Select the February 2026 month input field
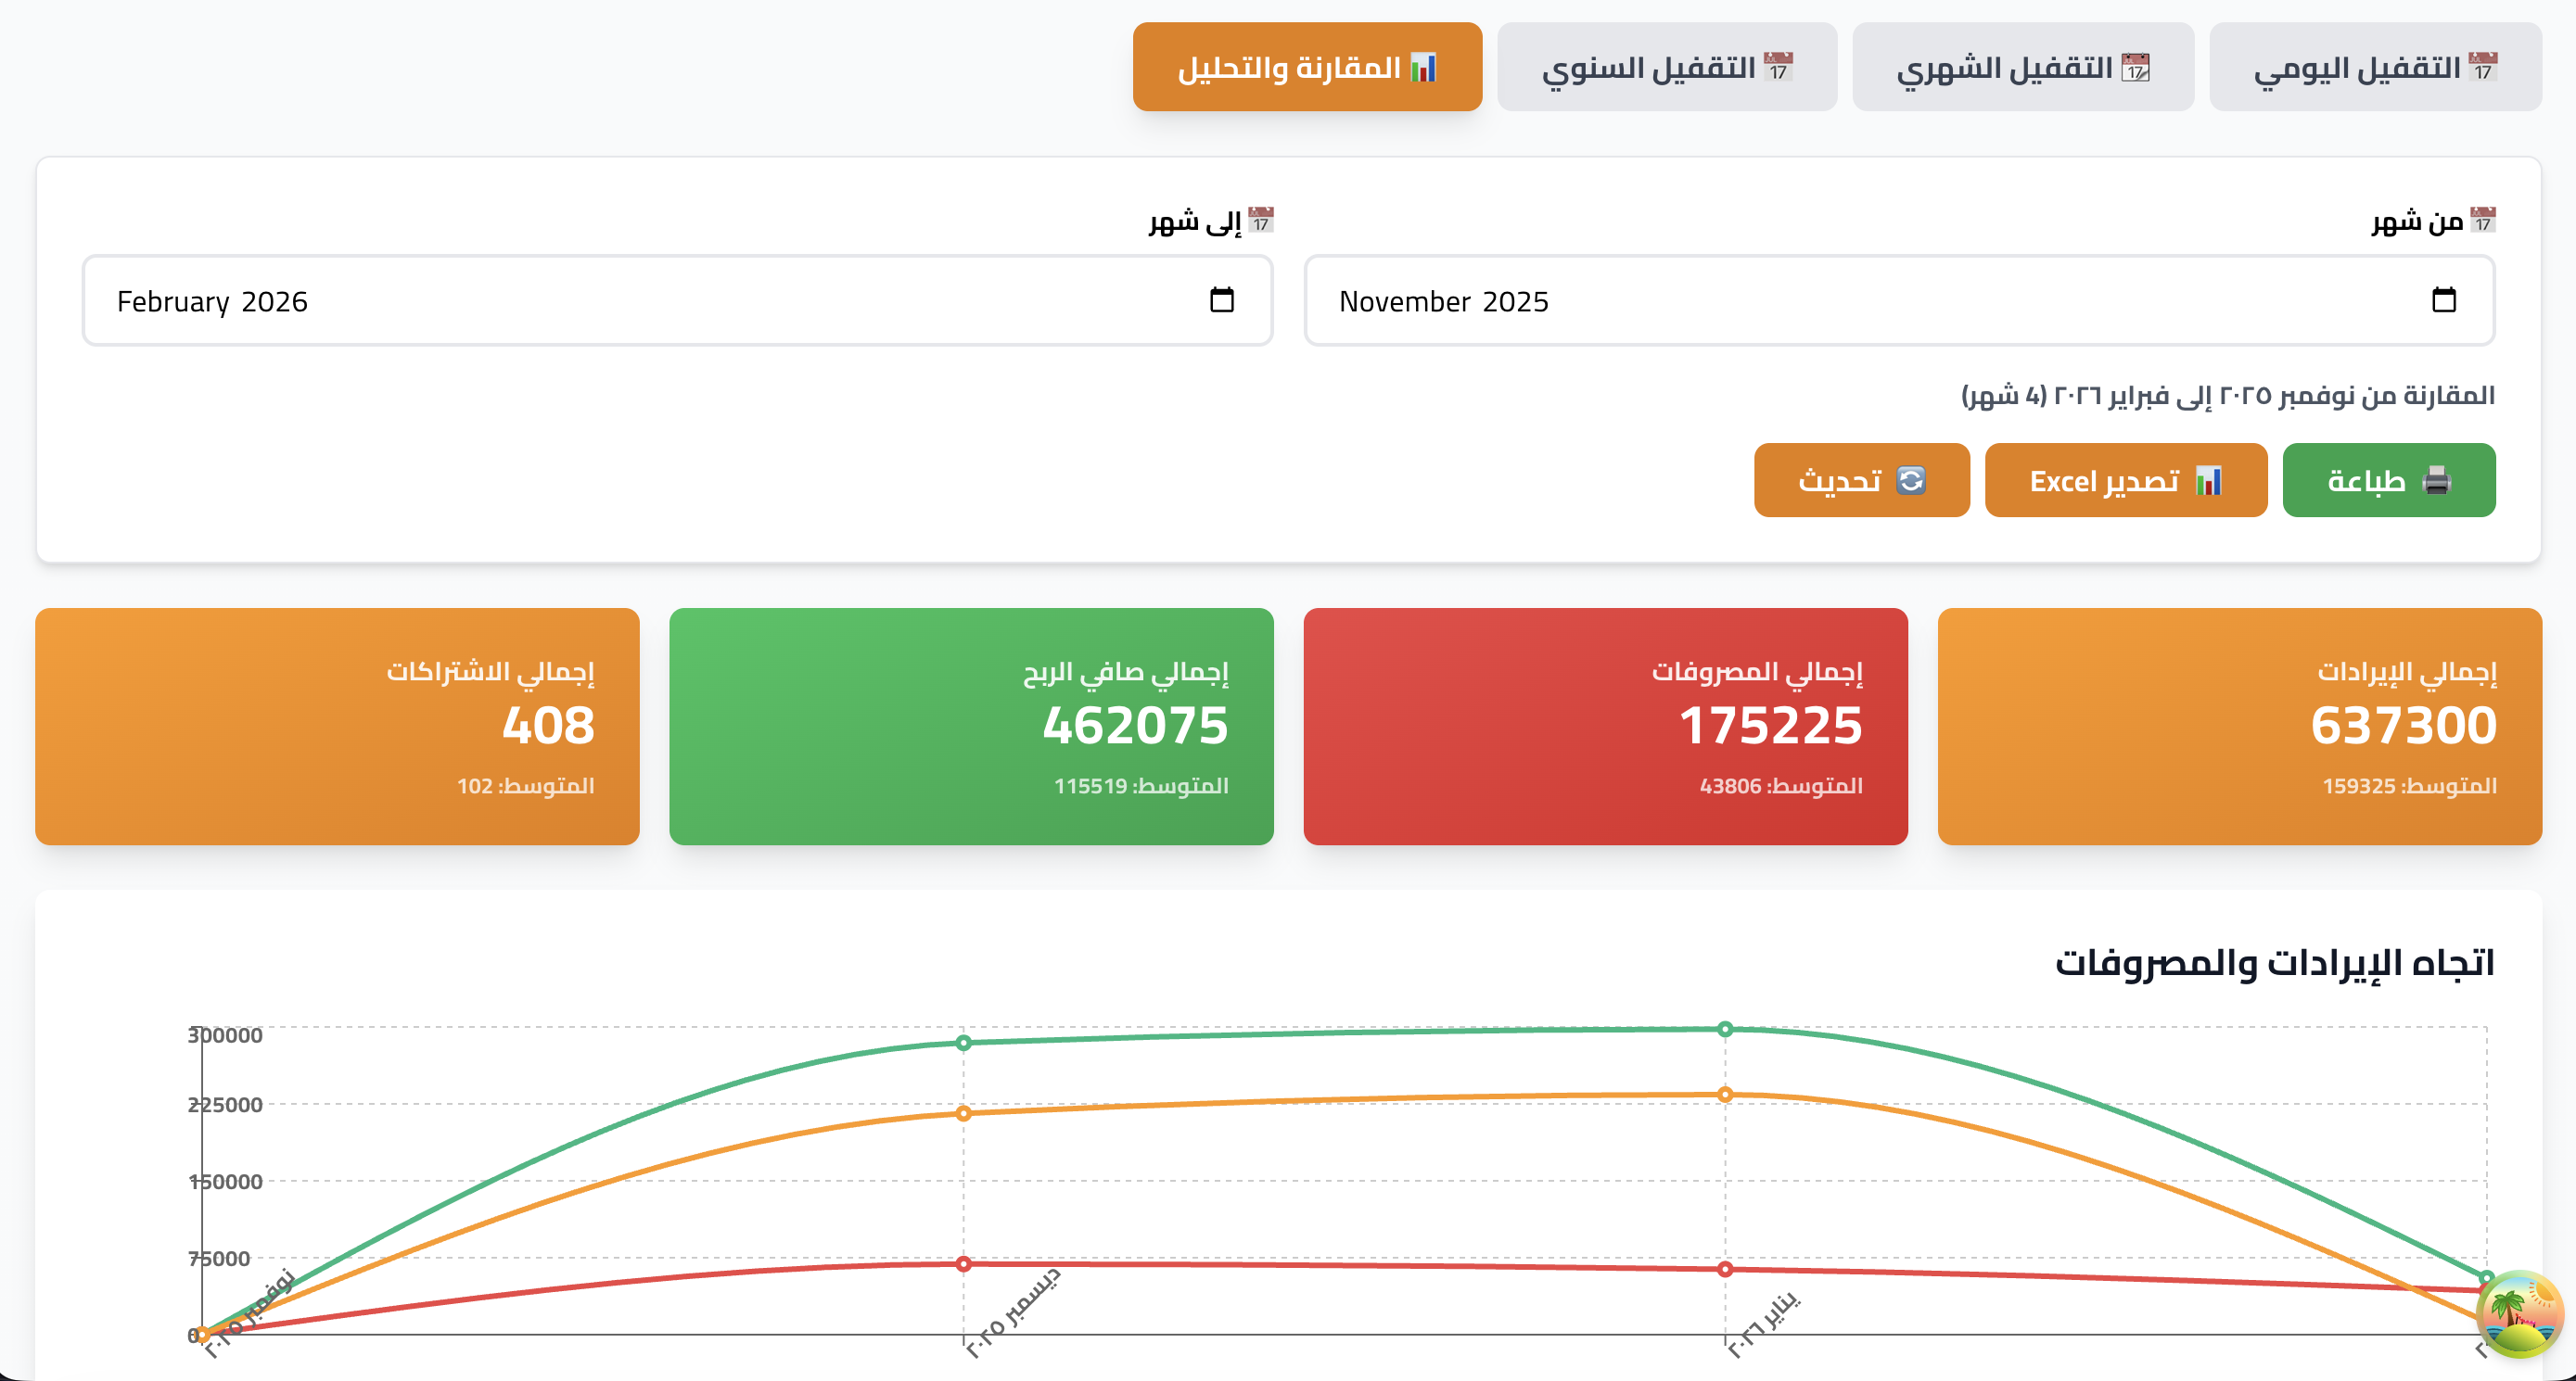Screen dimensions: 2576x1381 pyautogui.click(x=600, y=301)
